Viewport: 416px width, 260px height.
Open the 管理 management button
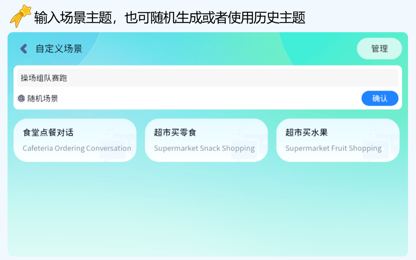click(379, 49)
